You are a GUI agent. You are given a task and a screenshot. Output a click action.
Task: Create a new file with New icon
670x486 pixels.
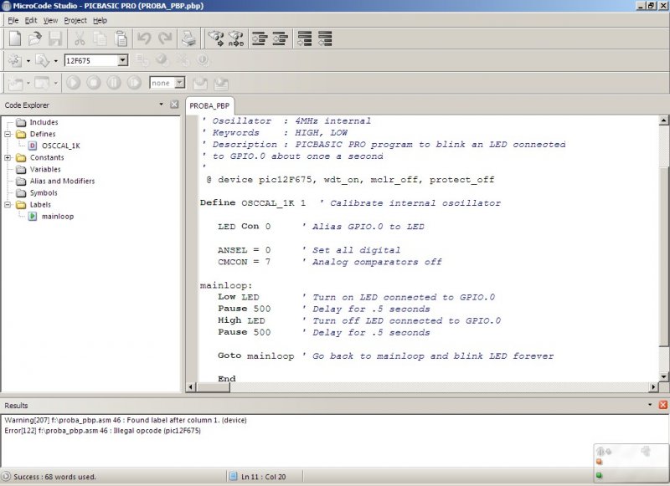[x=15, y=38]
